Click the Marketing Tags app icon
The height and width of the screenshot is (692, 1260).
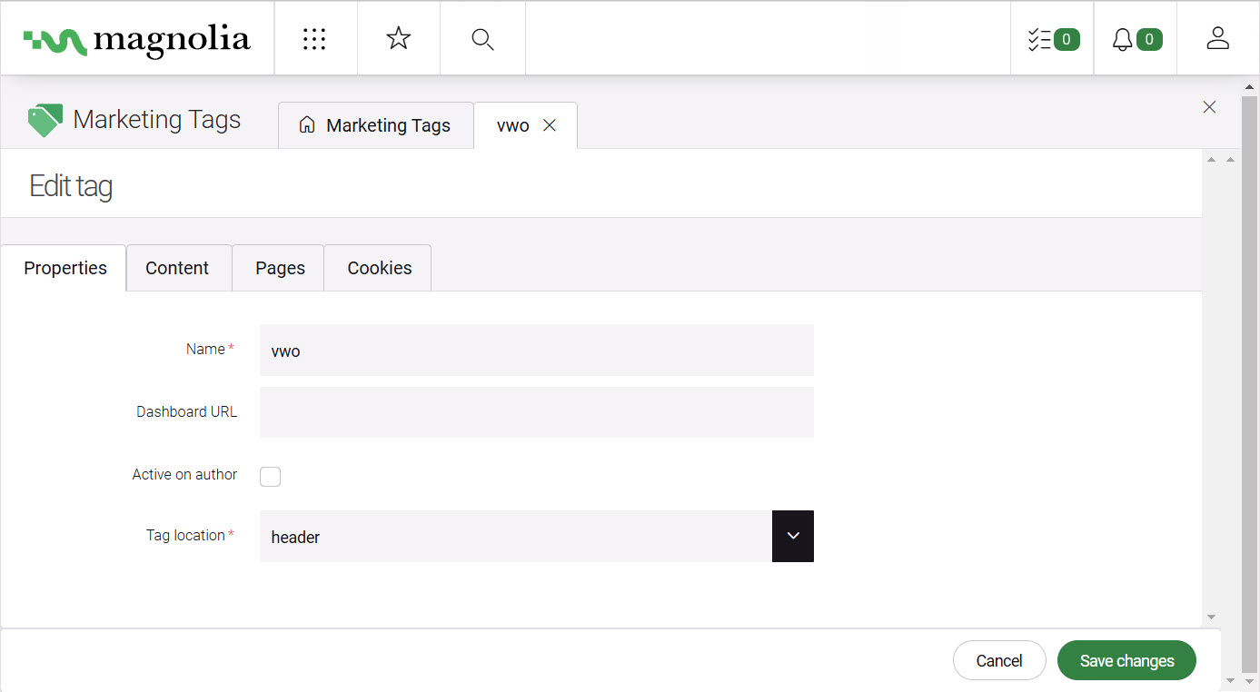(x=45, y=120)
